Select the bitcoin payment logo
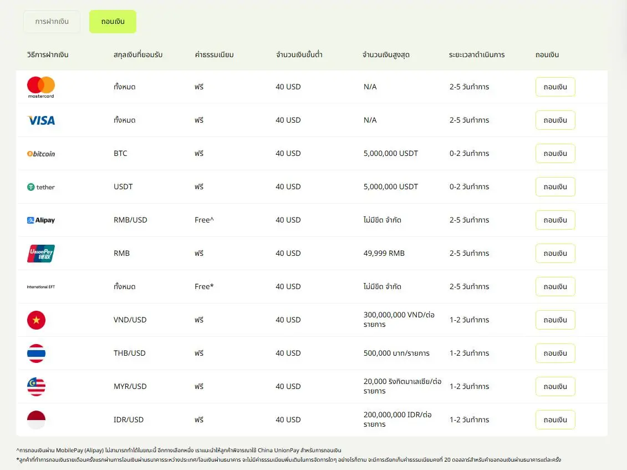This screenshot has height=470, width=627. pyautogui.click(x=41, y=154)
